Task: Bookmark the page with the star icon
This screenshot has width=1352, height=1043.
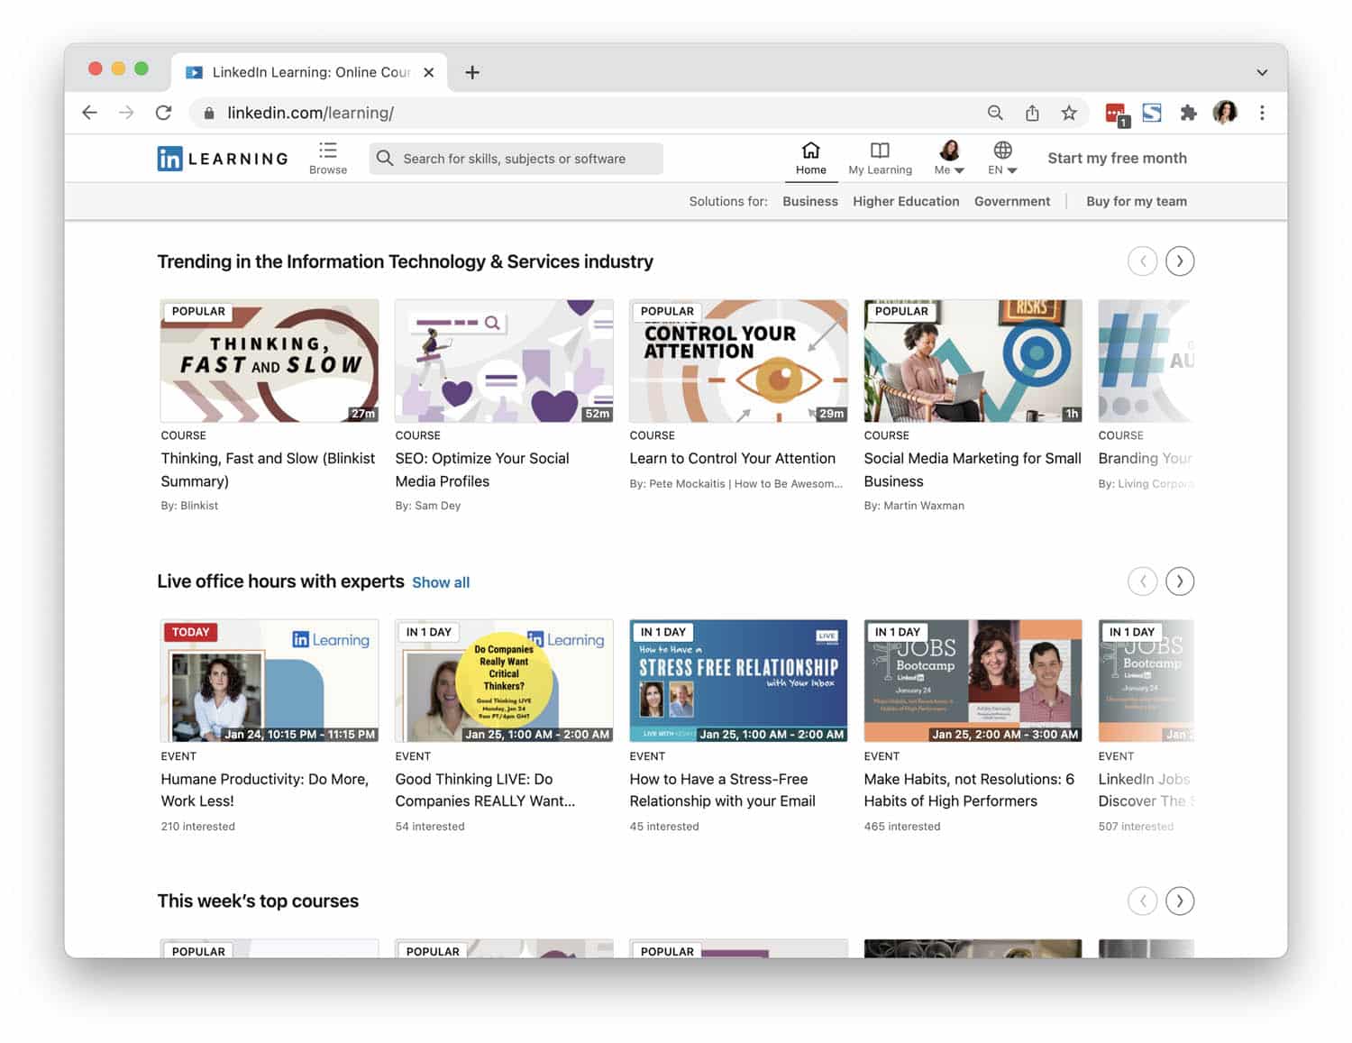Action: [1069, 113]
